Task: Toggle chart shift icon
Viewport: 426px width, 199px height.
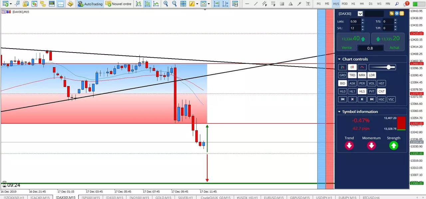Action: click(x=225, y=4)
